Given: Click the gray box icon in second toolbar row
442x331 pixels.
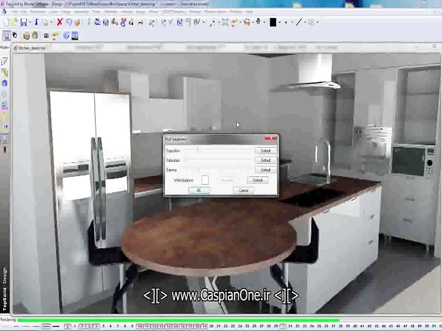Looking at the screenshot, I should click(x=35, y=36).
